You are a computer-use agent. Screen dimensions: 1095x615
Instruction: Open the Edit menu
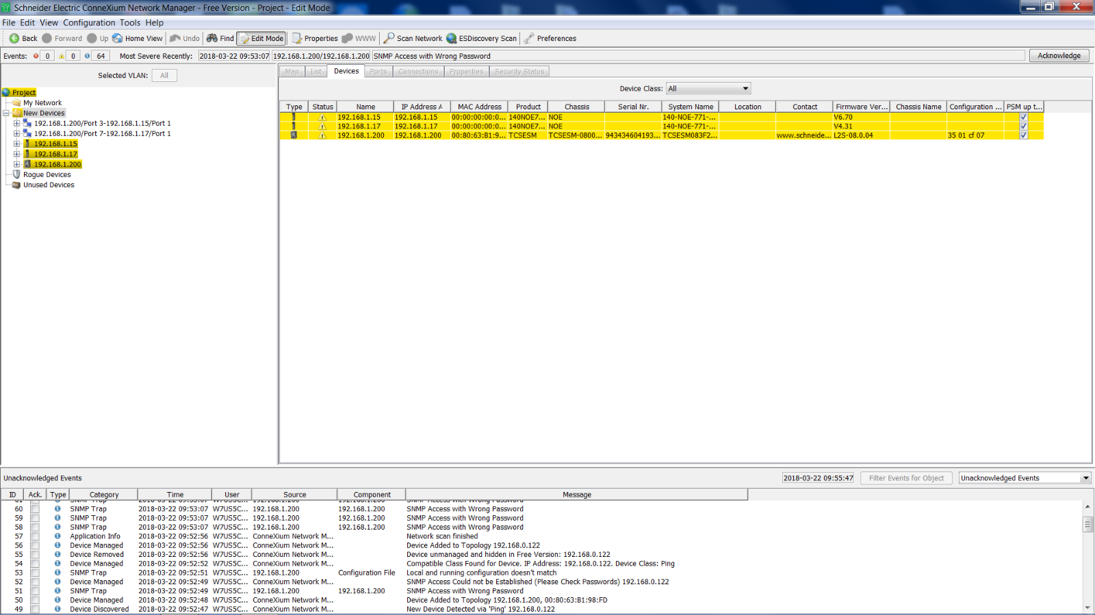[27, 23]
